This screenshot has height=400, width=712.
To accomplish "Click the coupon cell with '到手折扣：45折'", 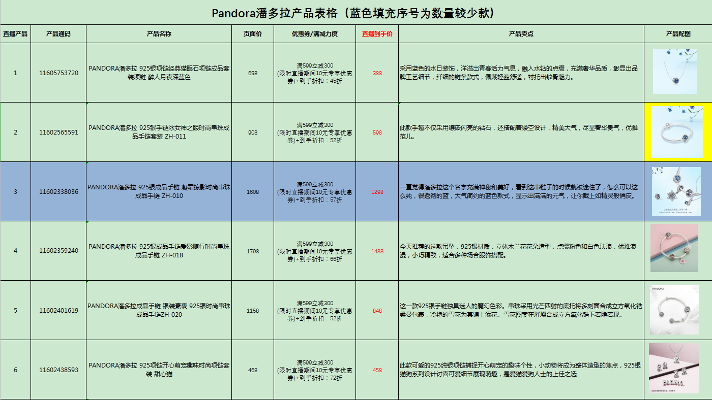I will [x=315, y=73].
